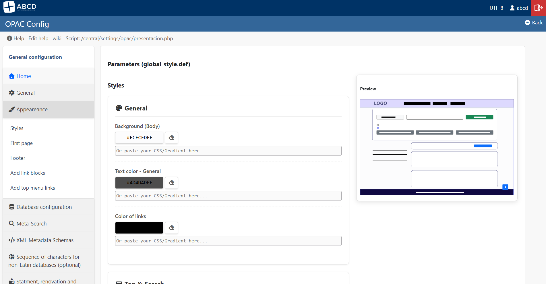Screen dimensions: 546x284
Task: Expand XML Metadata Schemas section
Action: click(49, 240)
